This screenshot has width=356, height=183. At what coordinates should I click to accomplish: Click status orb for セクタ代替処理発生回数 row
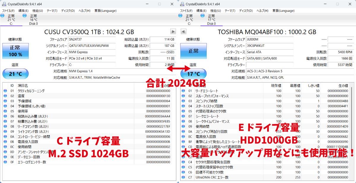click(x=183, y=162)
